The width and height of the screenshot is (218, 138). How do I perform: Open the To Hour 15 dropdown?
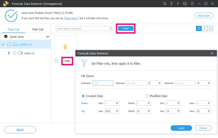point(203,111)
